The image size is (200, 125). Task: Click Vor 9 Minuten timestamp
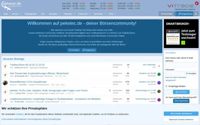pyautogui.click(x=149, y=65)
